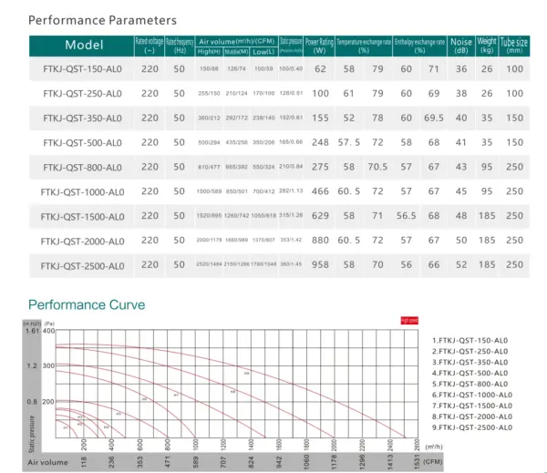The image size is (547, 473).
Task: Select FTKJ-QST-150-AL0 row in the table
Action: click(x=82, y=68)
